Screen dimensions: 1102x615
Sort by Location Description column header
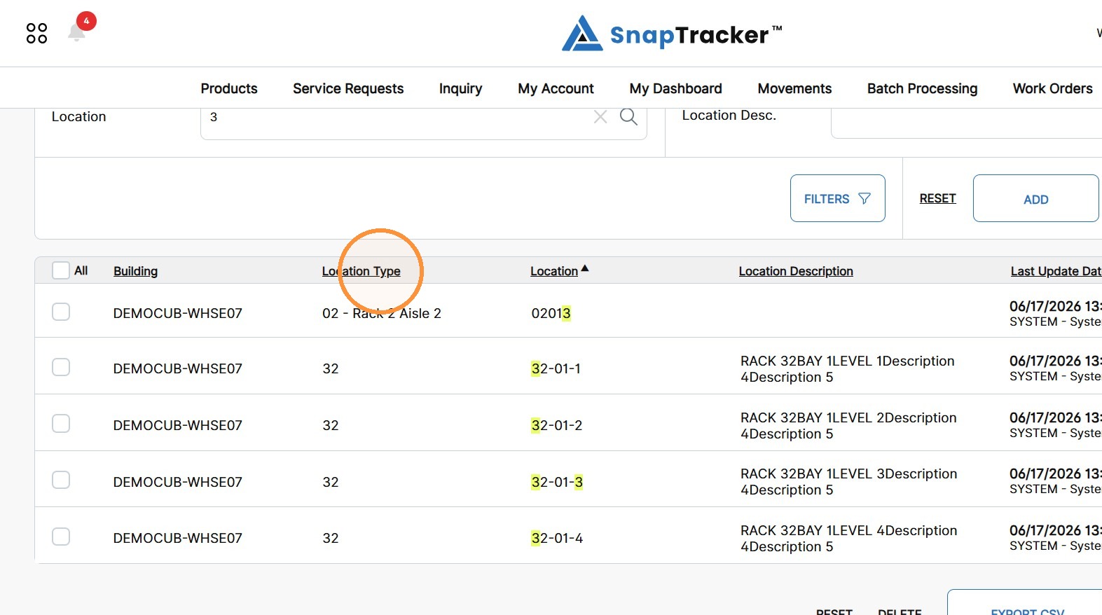pos(796,271)
